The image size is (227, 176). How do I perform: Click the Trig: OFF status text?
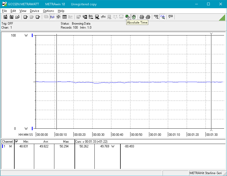coord(7,23)
